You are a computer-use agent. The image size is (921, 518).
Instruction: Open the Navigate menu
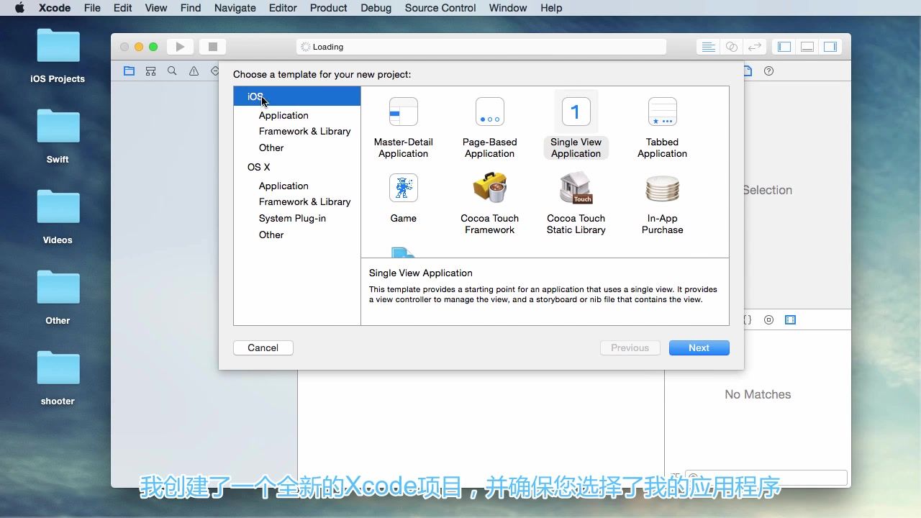click(x=235, y=8)
